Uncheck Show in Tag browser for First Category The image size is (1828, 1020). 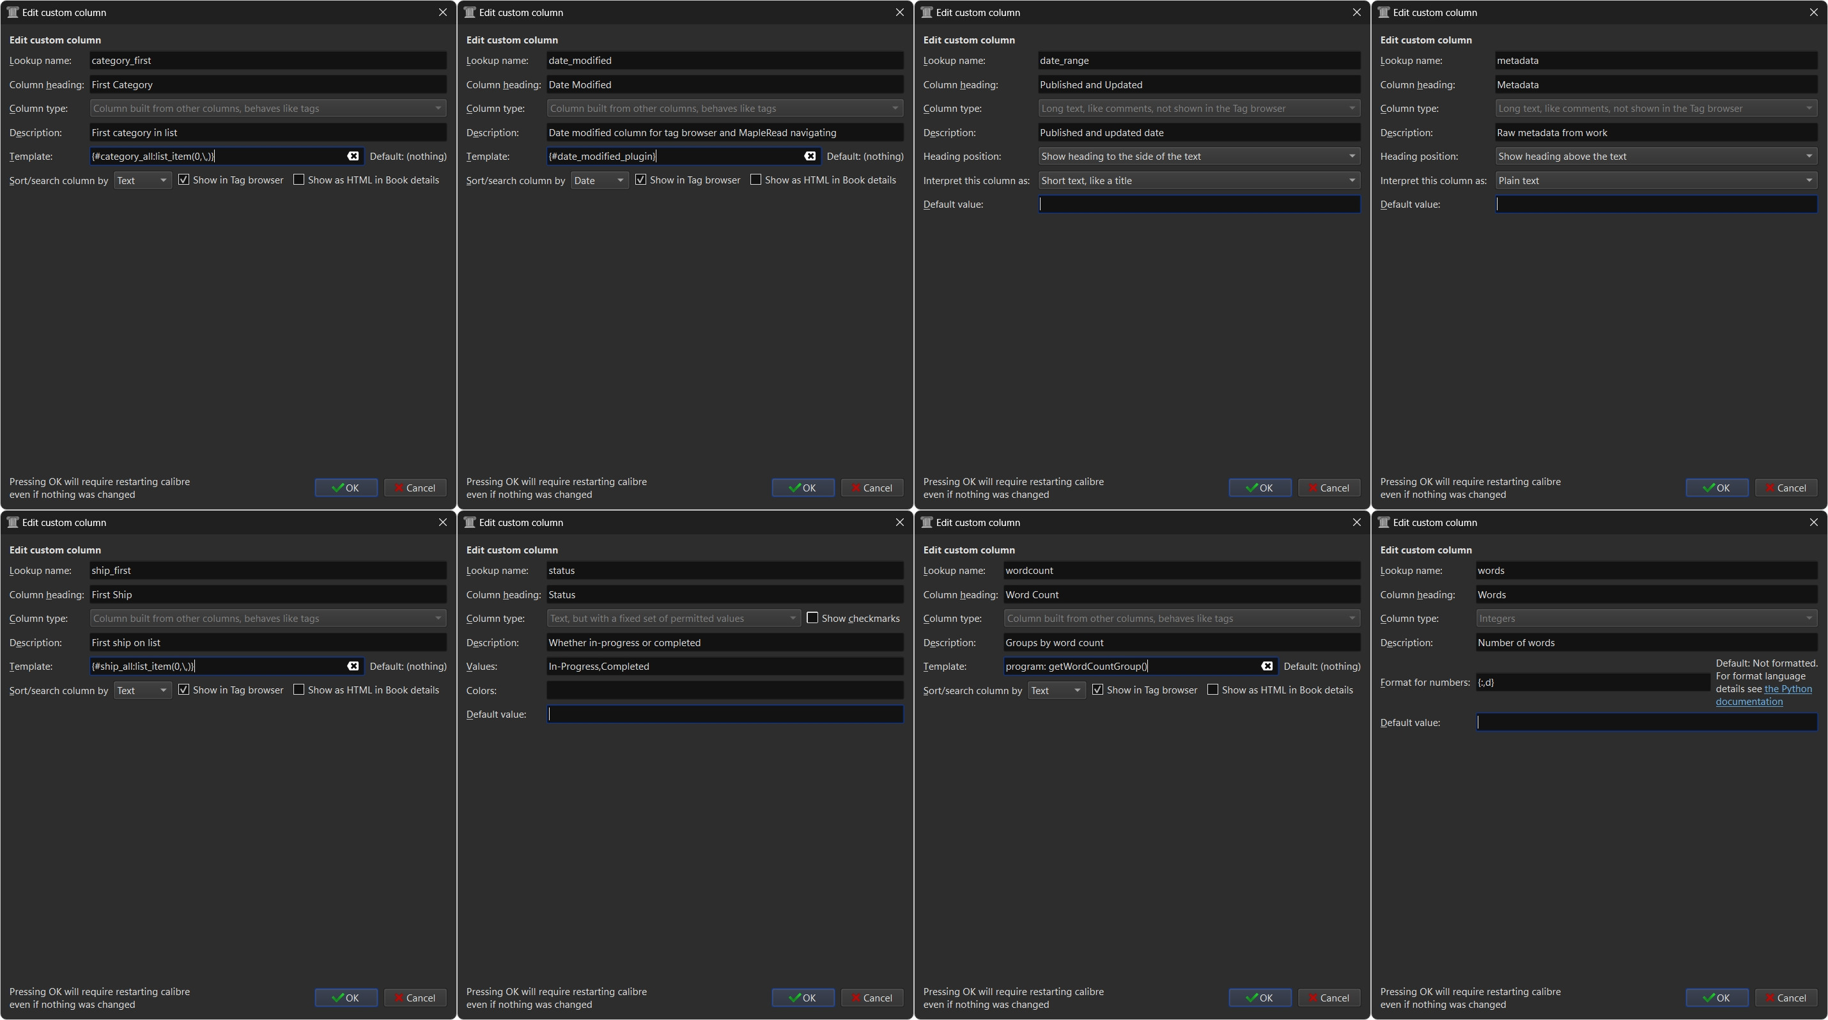[x=184, y=180]
